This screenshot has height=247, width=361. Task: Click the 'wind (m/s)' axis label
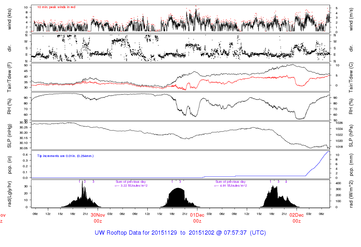click(x=351, y=19)
